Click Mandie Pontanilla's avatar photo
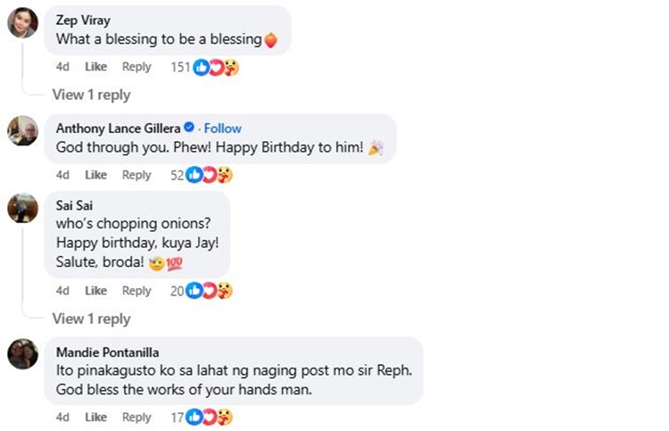Screen dimensions: 669x431 (x=22, y=354)
